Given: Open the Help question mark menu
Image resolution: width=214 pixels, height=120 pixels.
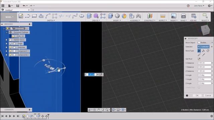Looking at the screenshot, I should [x=210, y=6].
